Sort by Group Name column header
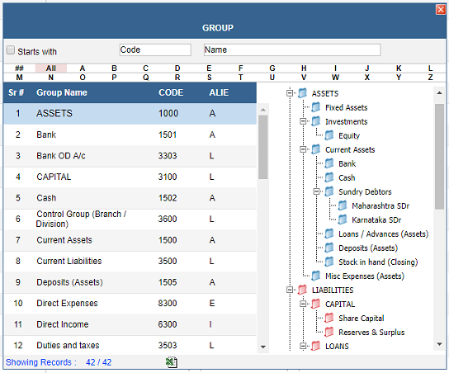 tap(62, 92)
